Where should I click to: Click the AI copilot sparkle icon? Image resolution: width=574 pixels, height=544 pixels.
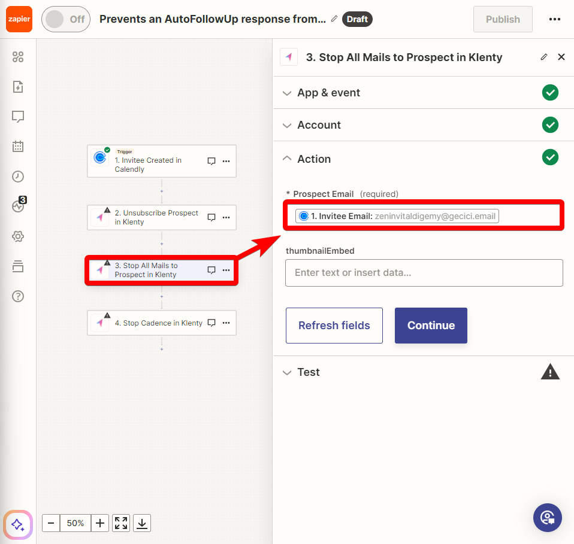pos(18,525)
